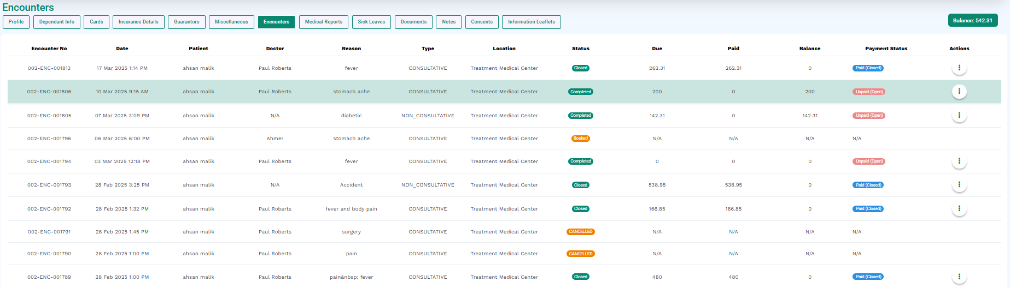Click doctor name Ahmer
Viewport: 1010px width, 288px height.
275,139
